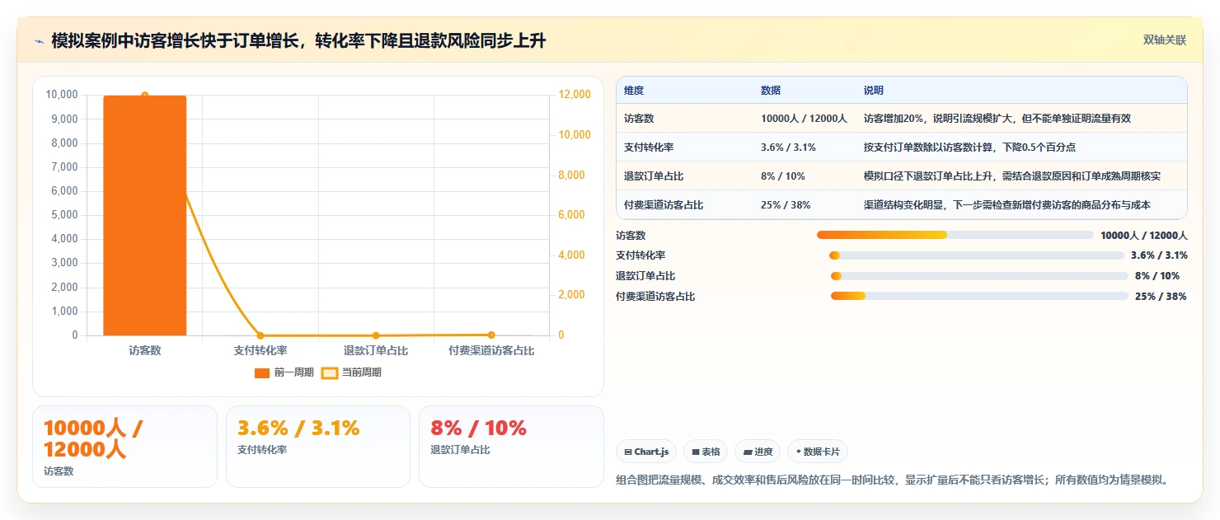Click the 访客数 progress bar

point(955,235)
